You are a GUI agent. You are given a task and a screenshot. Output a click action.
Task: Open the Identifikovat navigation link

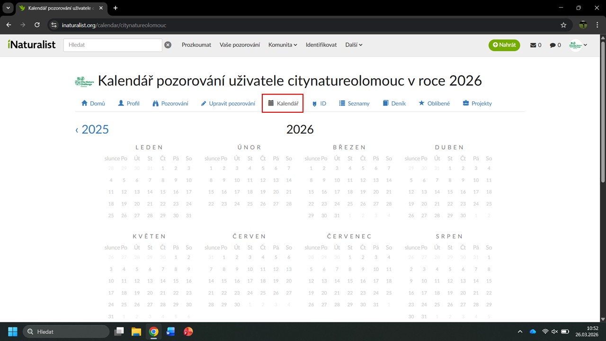tap(321, 45)
